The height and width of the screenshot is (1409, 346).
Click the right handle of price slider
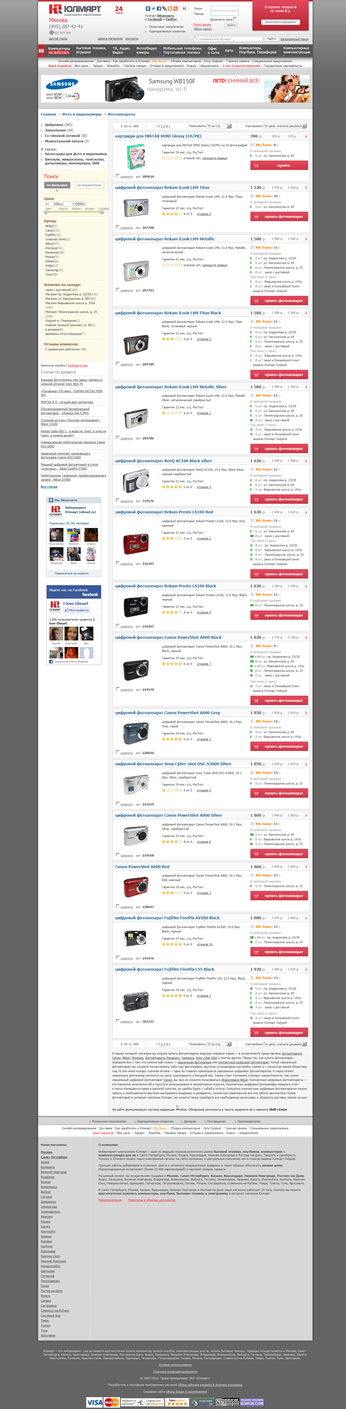tap(102, 212)
